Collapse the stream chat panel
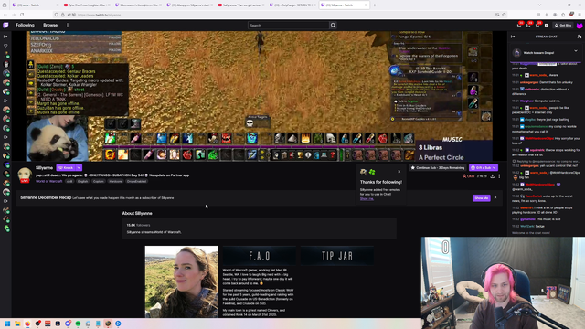Viewport: 585px width, 329px height. pyautogui.click(x=513, y=37)
